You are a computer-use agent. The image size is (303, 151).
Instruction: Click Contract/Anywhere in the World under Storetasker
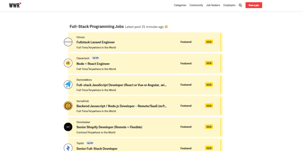pyautogui.click(x=96, y=132)
